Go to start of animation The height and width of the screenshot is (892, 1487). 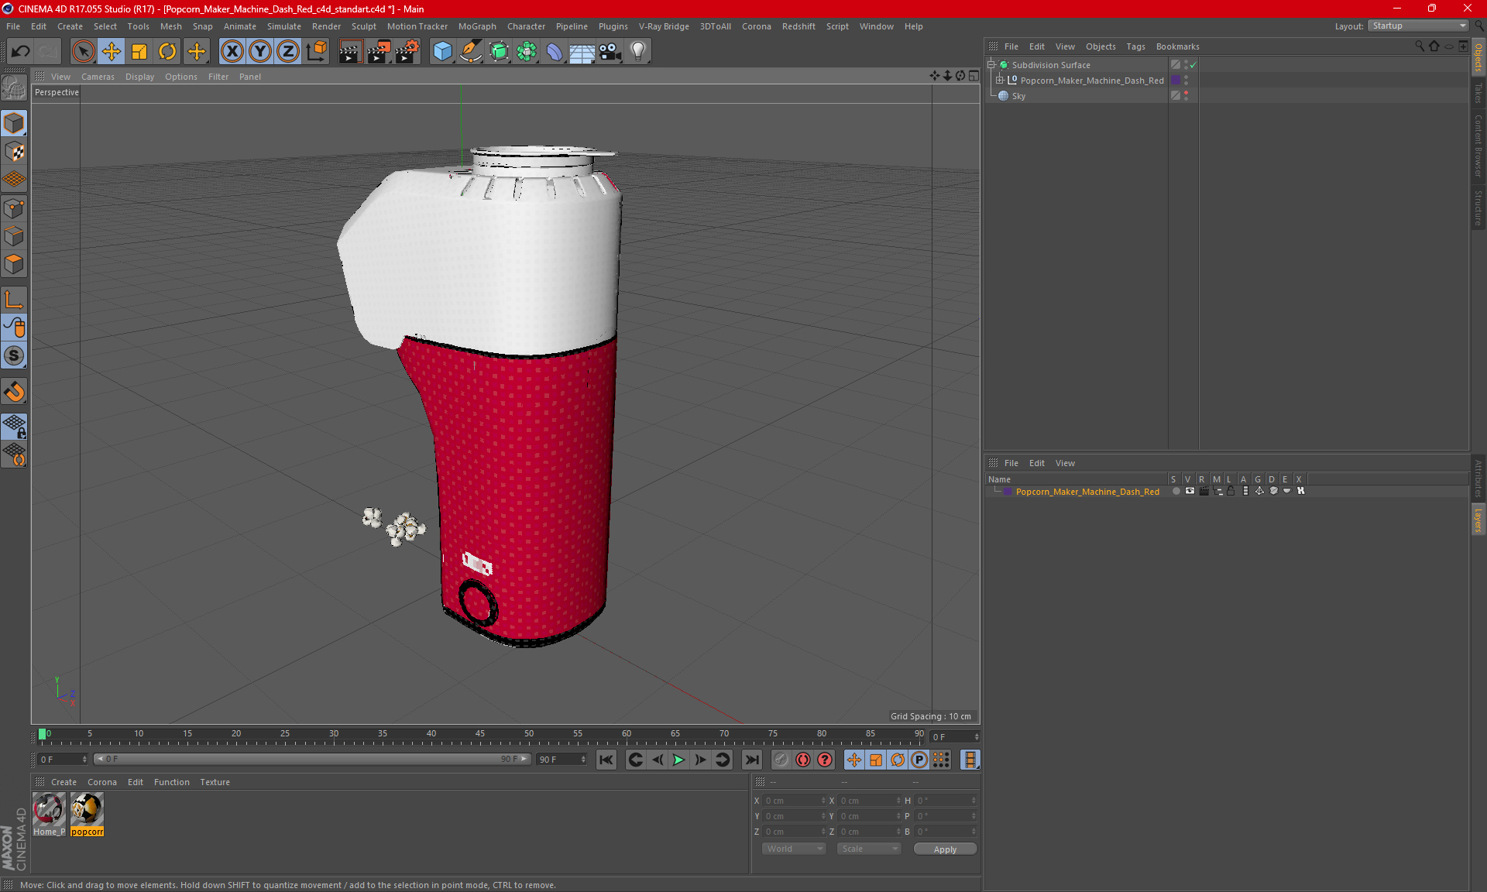606,760
